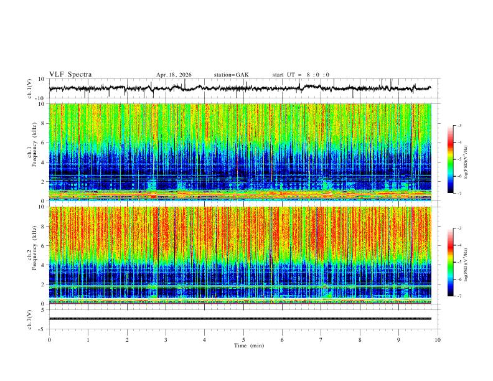Viewport: 493px width, 381px height.
Task: Click the "-7" tick on ch.2 colorbar
Action: tap(459, 296)
